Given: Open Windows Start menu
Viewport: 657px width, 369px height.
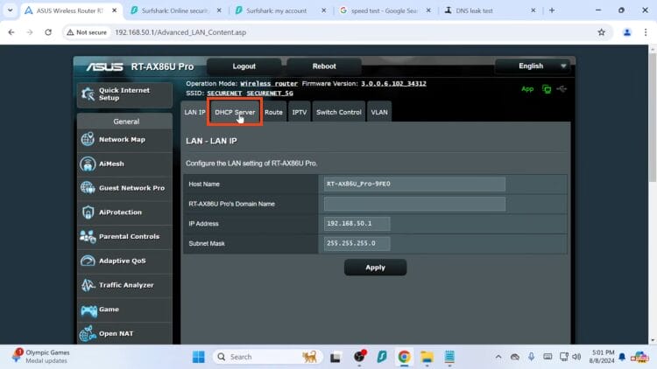Looking at the screenshot, I should 198,357.
